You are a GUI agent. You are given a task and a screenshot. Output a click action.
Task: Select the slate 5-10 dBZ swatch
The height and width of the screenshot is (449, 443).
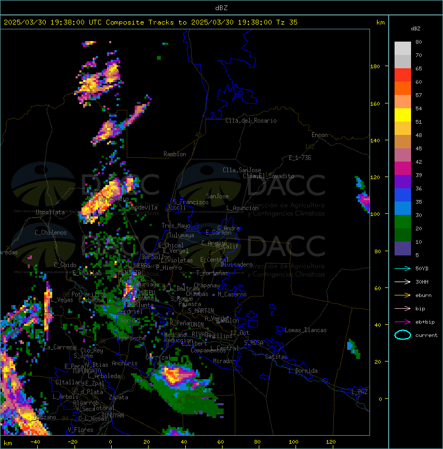(x=403, y=248)
